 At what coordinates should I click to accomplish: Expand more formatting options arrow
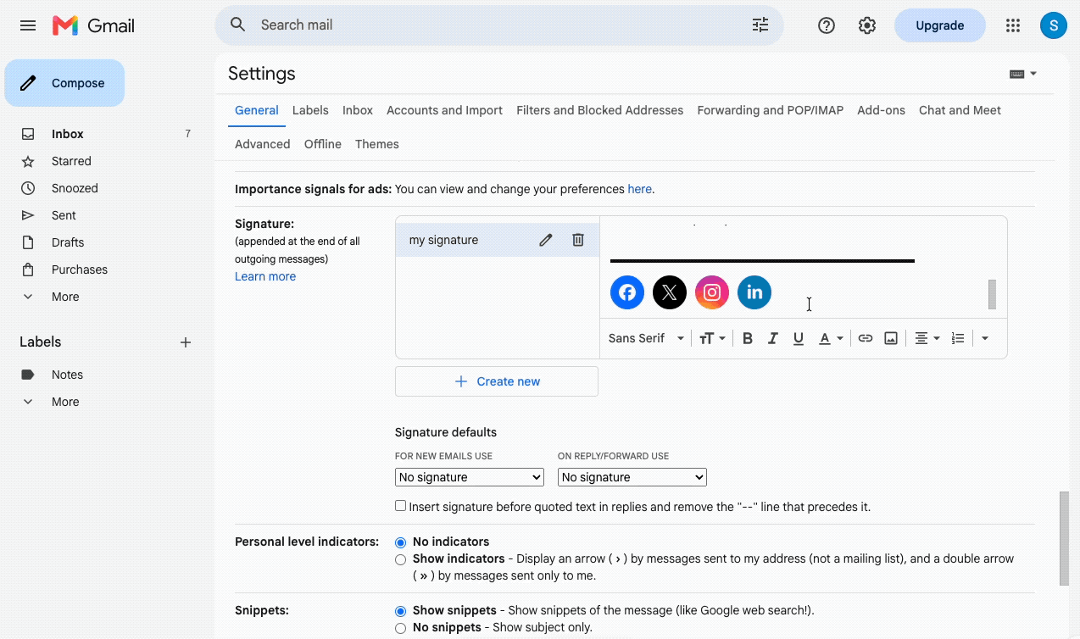[x=984, y=338]
